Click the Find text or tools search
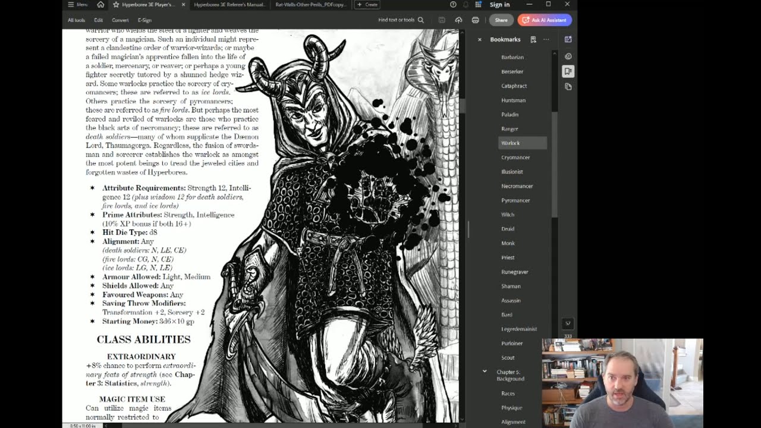This screenshot has width=761, height=428. point(401,20)
